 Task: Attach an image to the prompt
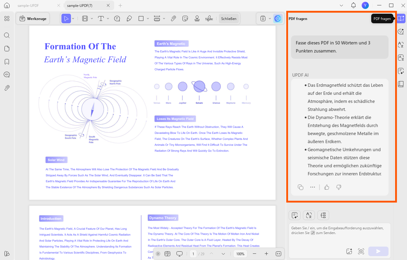[x=349, y=251]
